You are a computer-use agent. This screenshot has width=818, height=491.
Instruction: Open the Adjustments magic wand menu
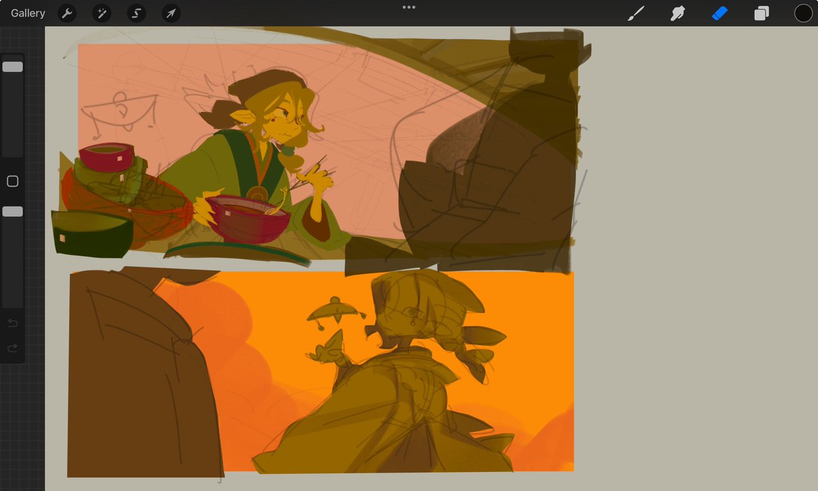pos(102,13)
